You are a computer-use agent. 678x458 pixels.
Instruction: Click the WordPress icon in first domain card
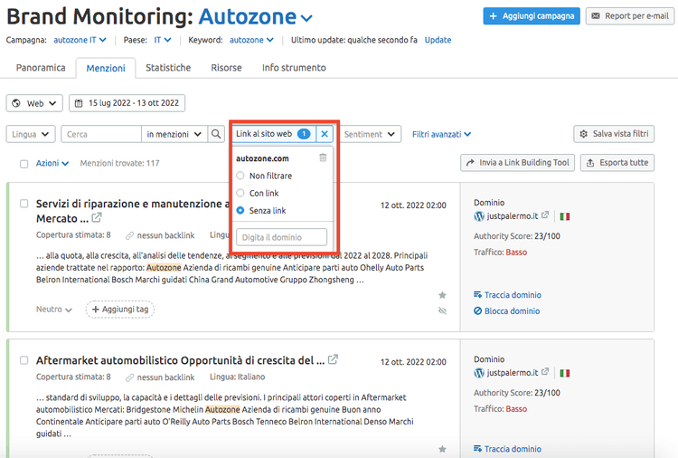point(478,216)
